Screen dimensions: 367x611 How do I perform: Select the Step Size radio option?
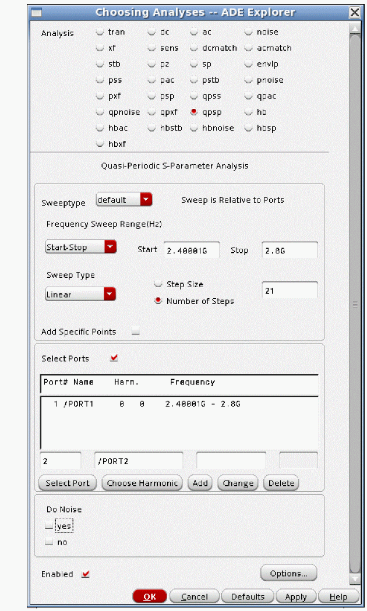[158, 284]
